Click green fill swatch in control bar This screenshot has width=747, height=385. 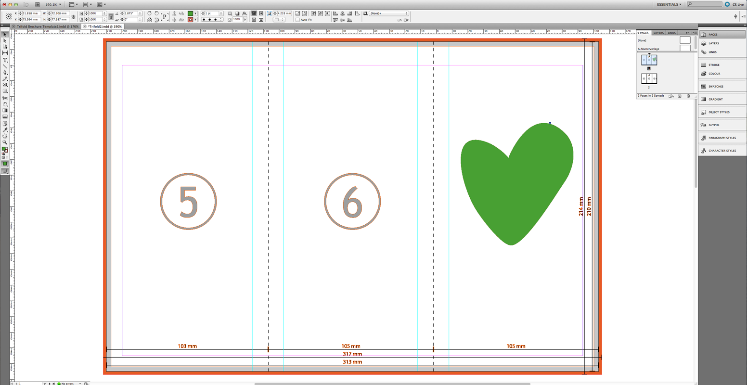pyautogui.click(x=190, y=13)
